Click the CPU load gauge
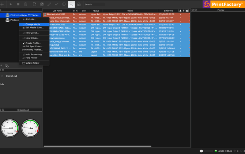Viewport: 245px width, 154px height. pos(10,128)
